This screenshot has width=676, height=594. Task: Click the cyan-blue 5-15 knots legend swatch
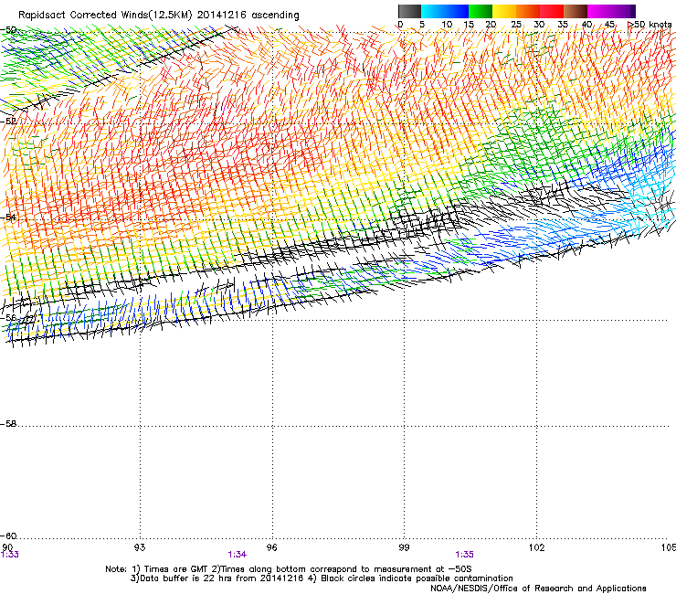pos(445,11)
